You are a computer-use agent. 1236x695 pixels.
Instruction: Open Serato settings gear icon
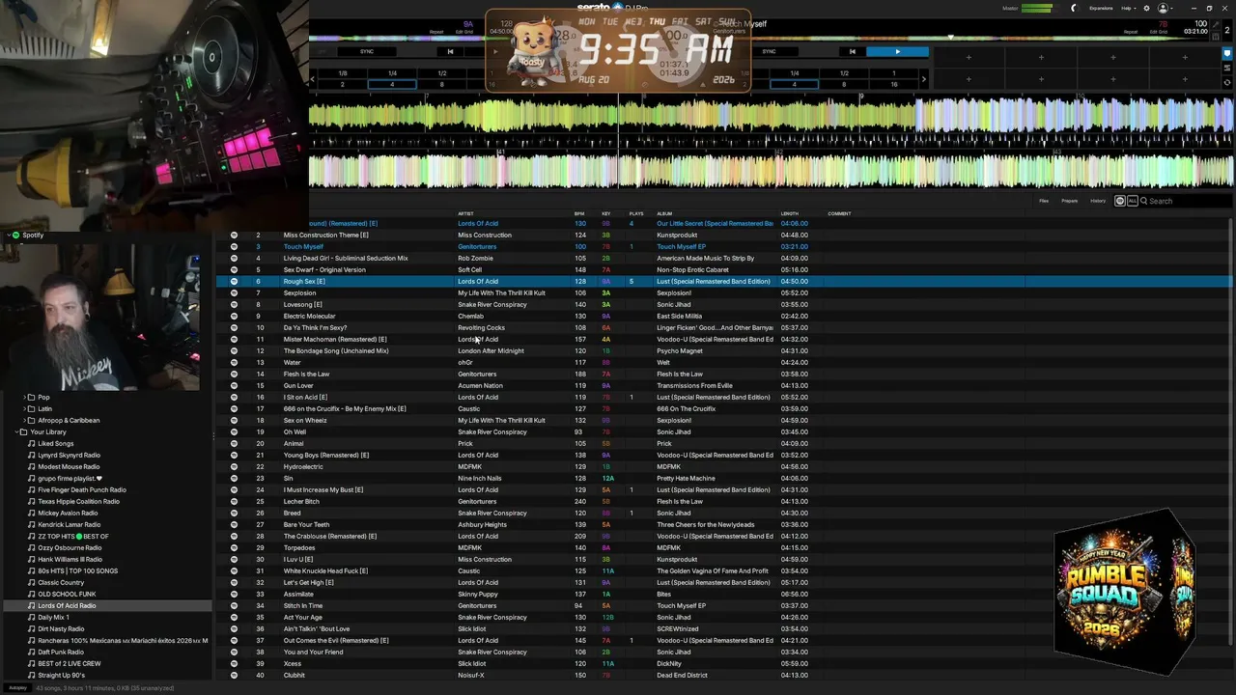(1146, 8)
